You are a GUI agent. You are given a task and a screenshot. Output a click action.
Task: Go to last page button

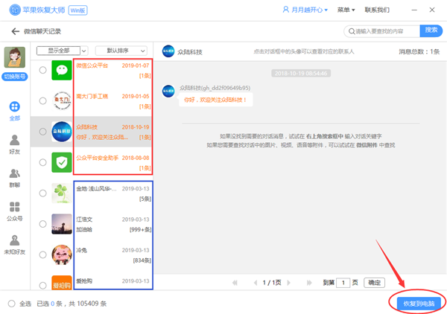pyautogui.click(x=309, y=283)
